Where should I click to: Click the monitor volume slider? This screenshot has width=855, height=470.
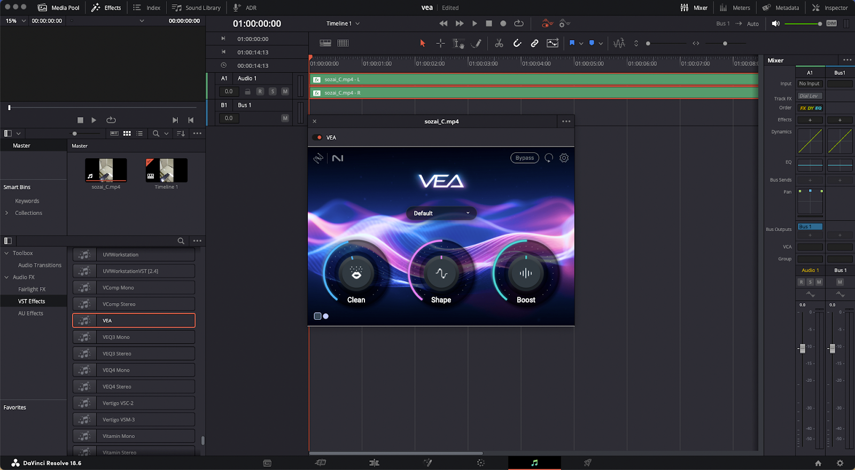point(803,24)
